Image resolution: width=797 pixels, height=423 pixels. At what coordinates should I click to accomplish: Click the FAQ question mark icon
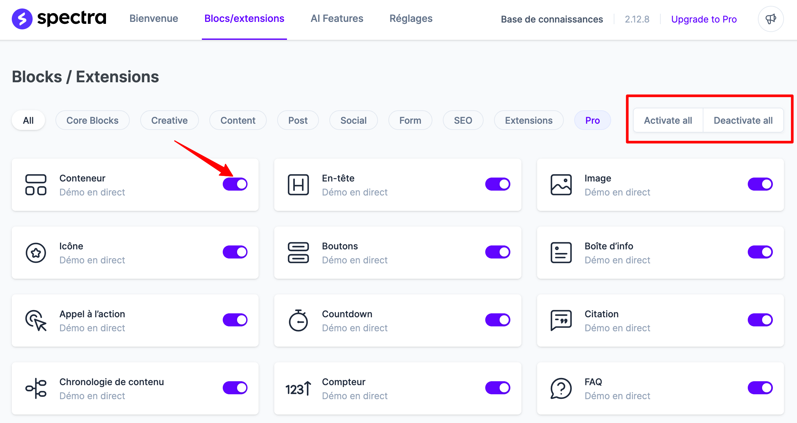(561, 388)
